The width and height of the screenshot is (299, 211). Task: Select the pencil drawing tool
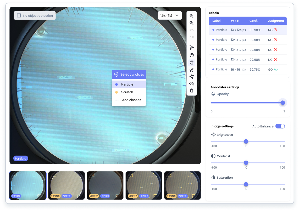(192, 70)
